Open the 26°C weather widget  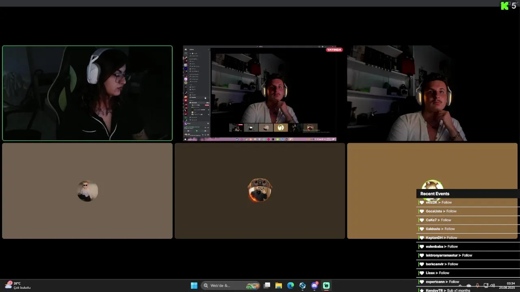pyautogui.click(x=18, y=286)
